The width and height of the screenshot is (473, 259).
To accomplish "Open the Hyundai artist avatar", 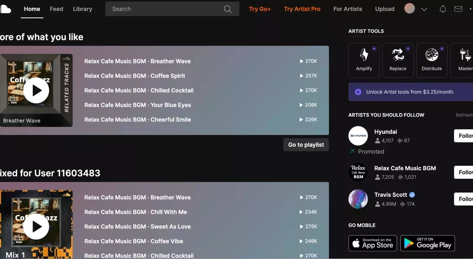I will point(358,136).
